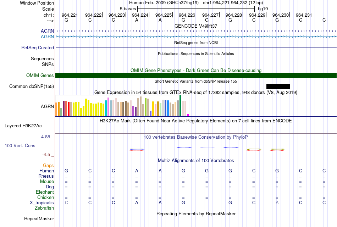Click the GENCODE V49lift37 track title

(196, 26)
